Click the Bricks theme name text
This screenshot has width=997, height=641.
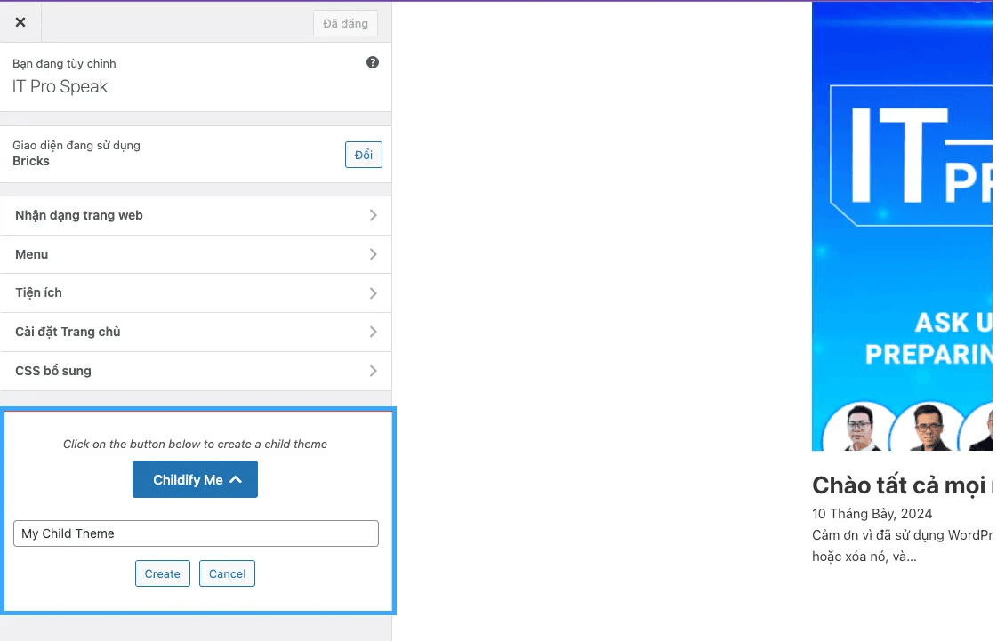pos(30,162)
